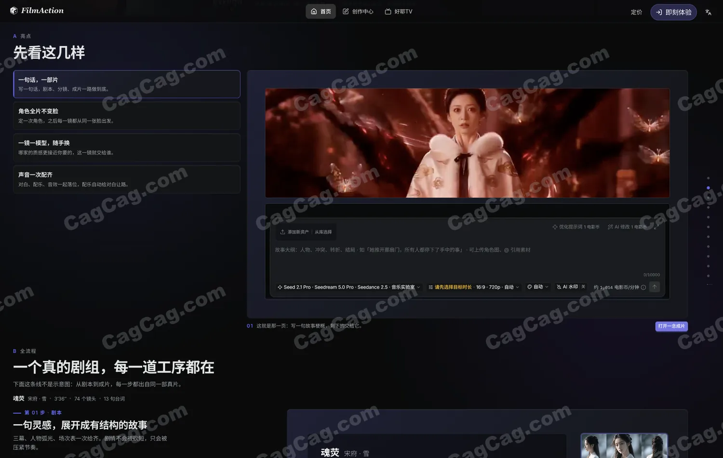Open the 自动 style dropdown
This screenshot has width=723, height=458.
tap(537, 287)
